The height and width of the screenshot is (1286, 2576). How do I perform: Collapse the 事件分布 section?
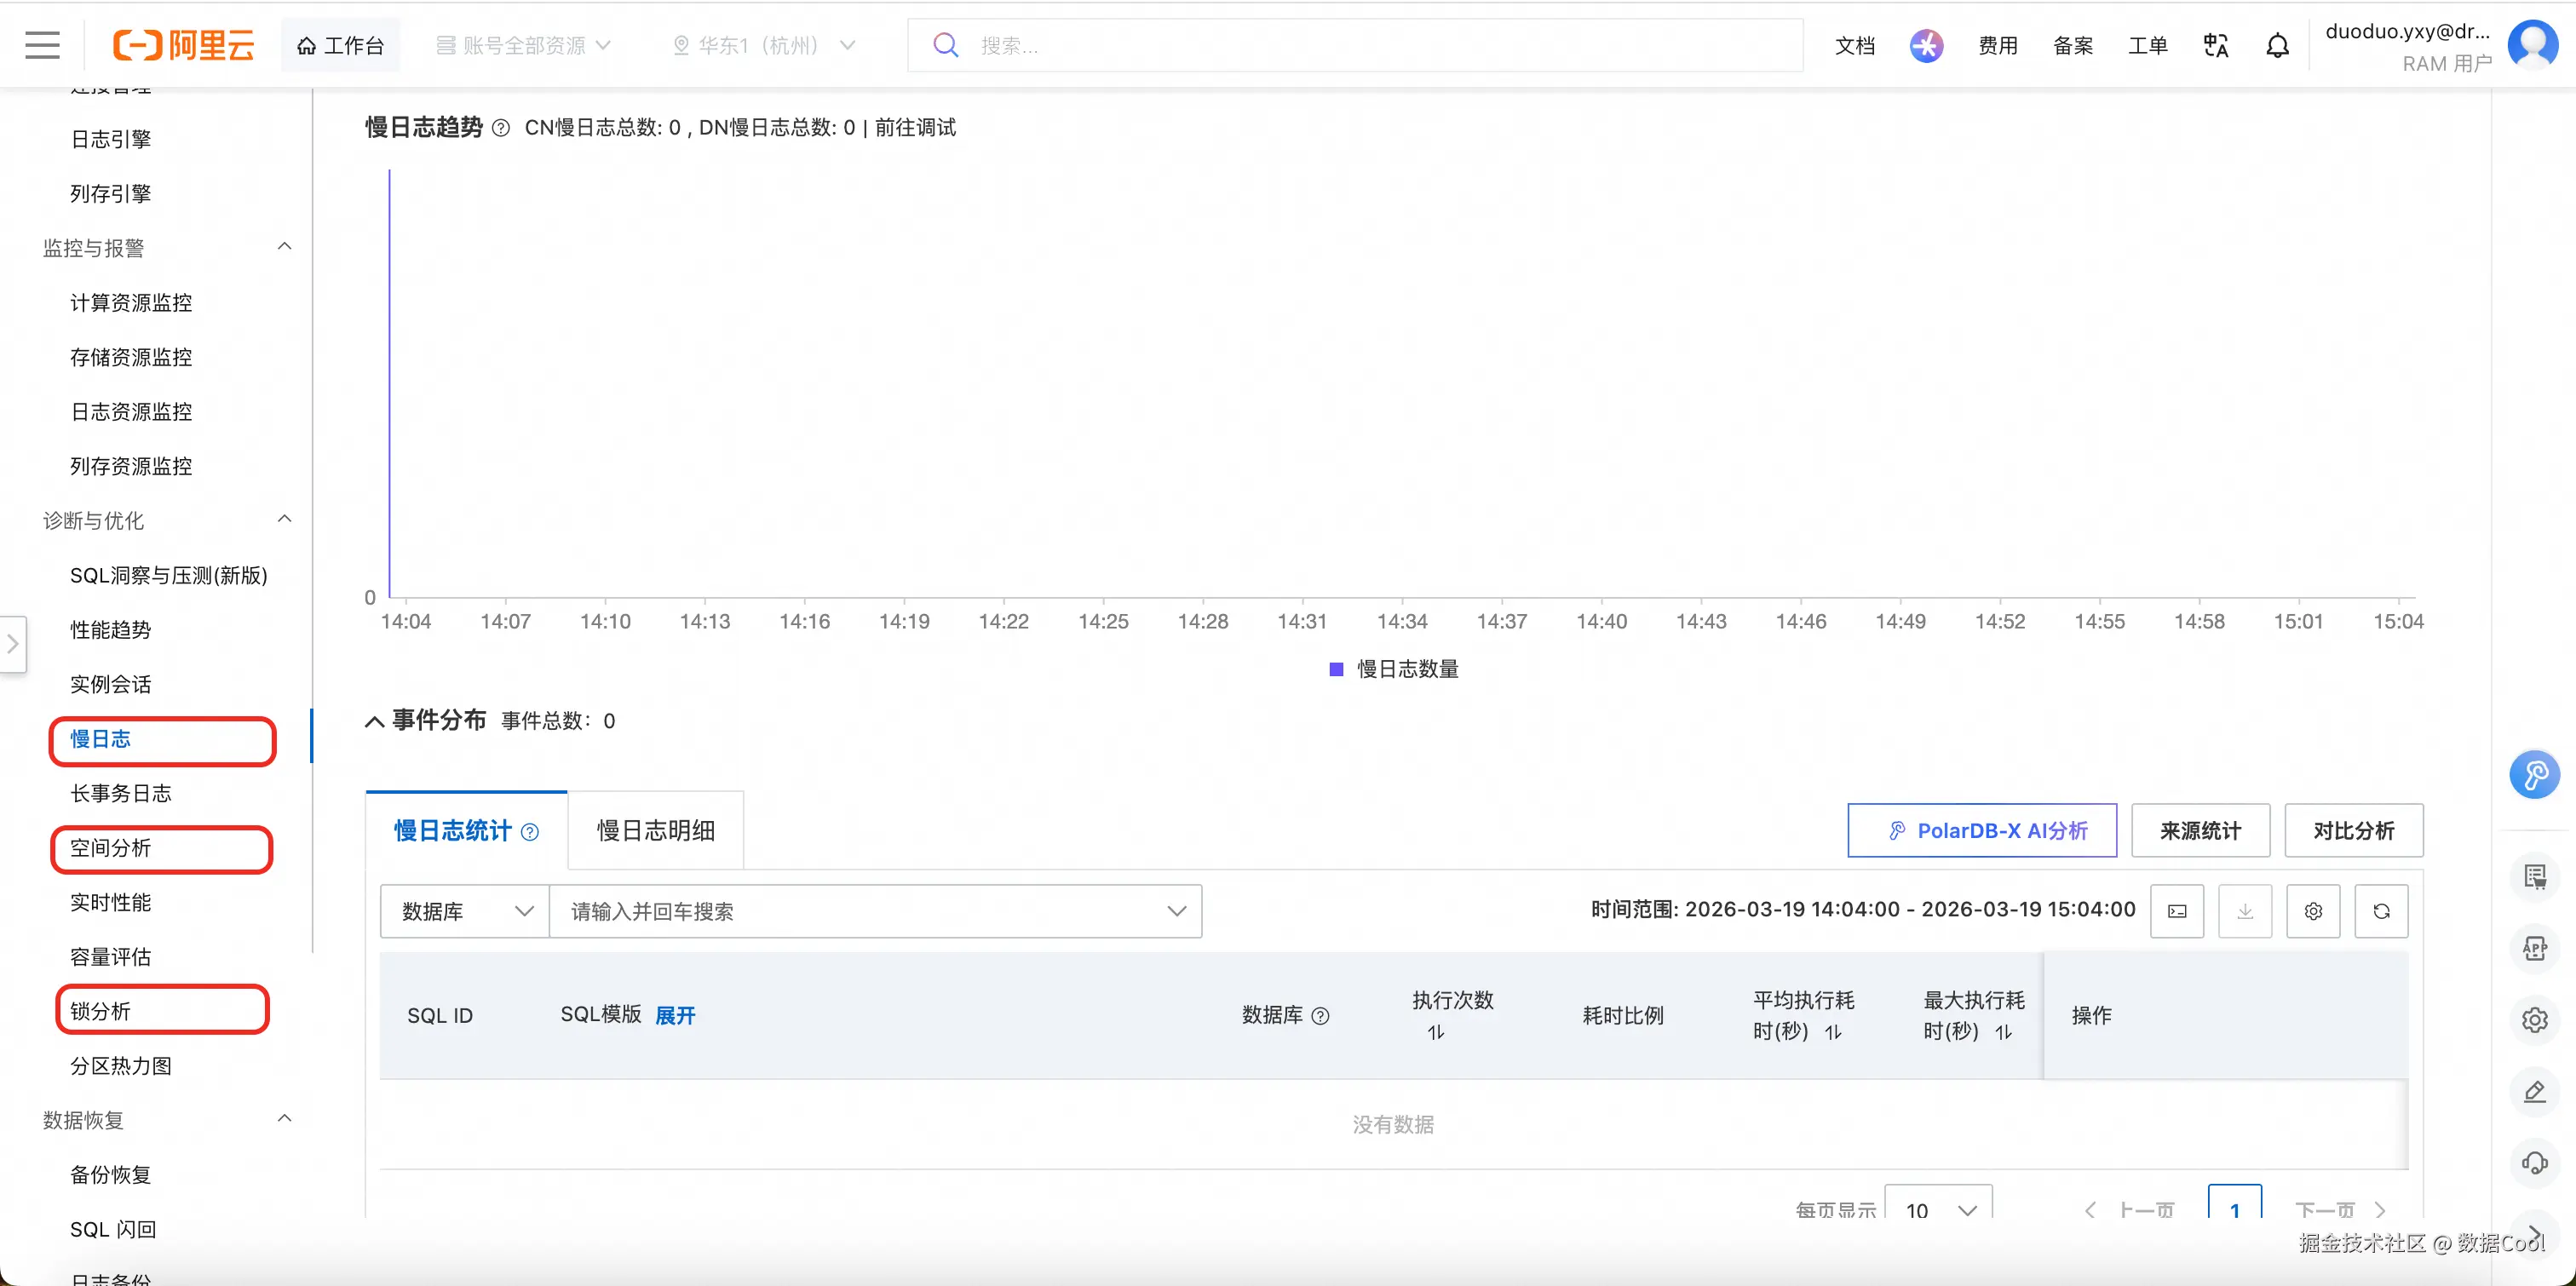point(375,722)
